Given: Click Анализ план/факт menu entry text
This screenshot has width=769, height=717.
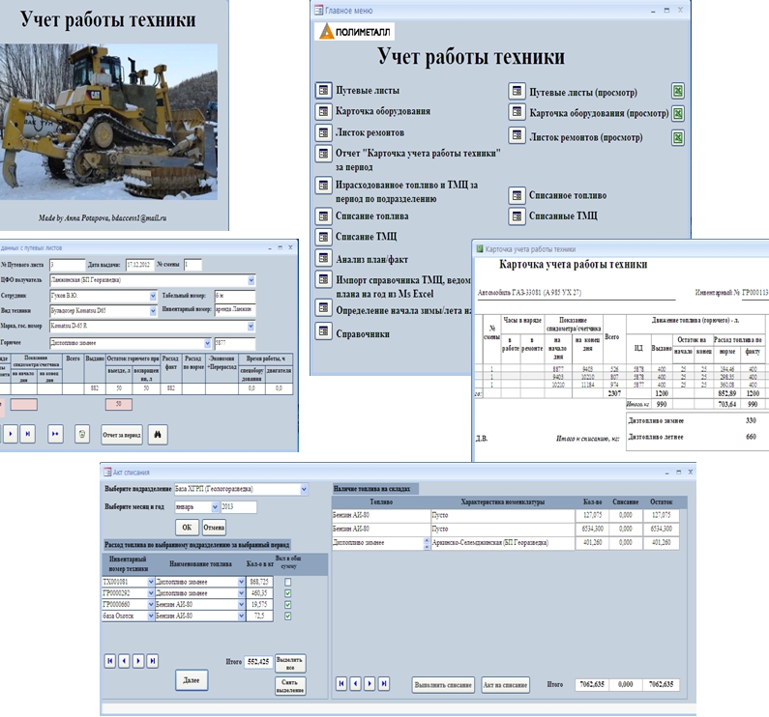Looking at the screenshot, I should pyautogui.click(x=371, y=260).
